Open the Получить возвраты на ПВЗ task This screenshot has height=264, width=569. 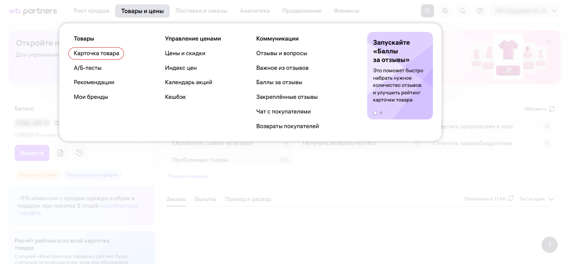361,143
